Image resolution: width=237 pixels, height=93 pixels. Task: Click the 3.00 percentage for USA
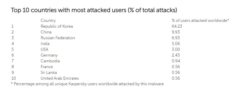(176, 49)
